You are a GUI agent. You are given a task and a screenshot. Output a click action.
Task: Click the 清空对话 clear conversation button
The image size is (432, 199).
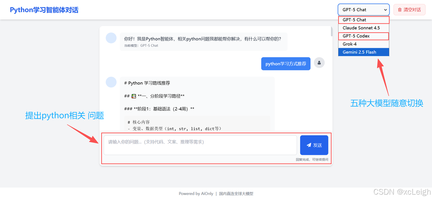[x=409, y=10]
